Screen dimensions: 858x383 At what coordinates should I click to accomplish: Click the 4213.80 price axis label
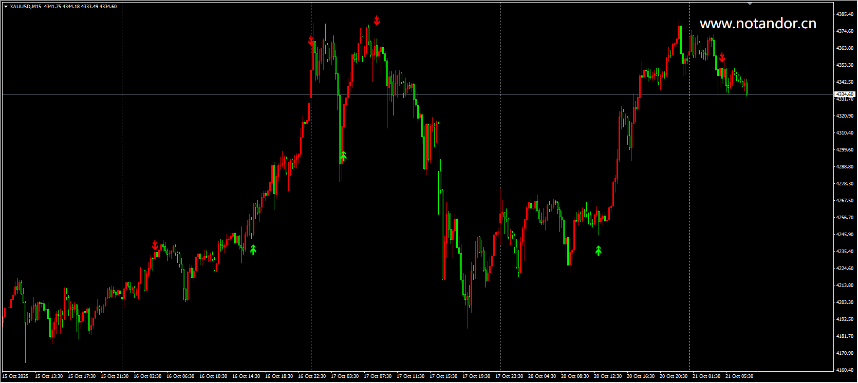click(x=845, y=285)
